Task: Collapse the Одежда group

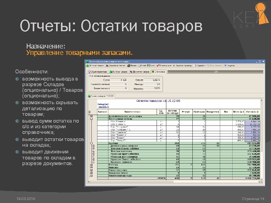Action: [x=91, y=143]
